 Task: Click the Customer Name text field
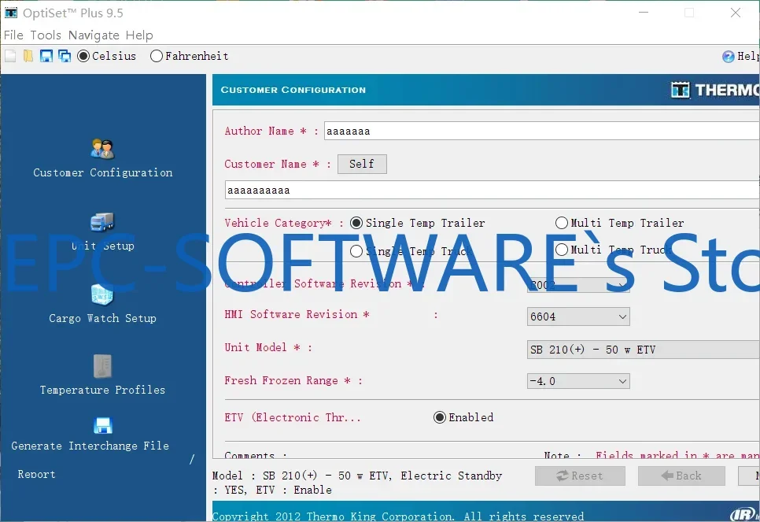[x=493, y=191]
